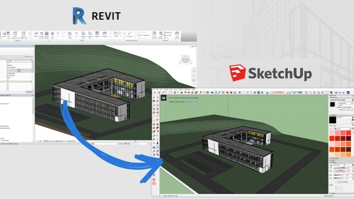Viewport: 354px width, 199px height.
Task: Click Switch Windows in Revit ribbon
Action: (x=154, y=34)
